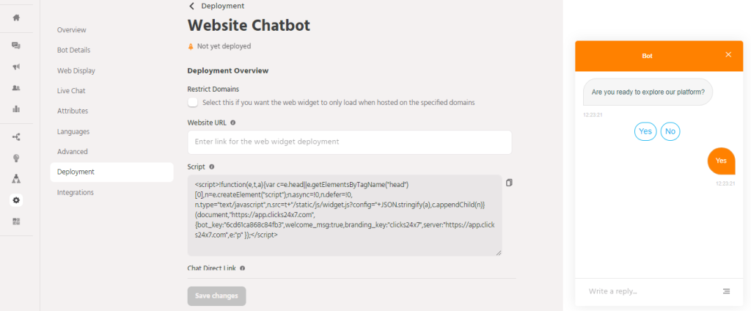
Task: Open the flow builder icon in sidebar
Action: (x=16, y=136)
